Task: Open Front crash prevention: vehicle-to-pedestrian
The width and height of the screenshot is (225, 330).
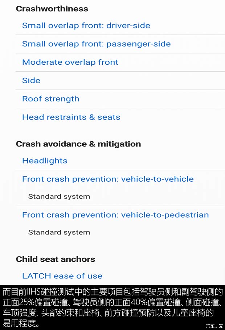Action: 115,215
